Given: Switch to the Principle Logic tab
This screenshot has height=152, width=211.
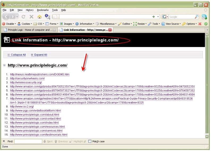Looking at the screenshot, I should pyautogui.click(x=30, y=30).
